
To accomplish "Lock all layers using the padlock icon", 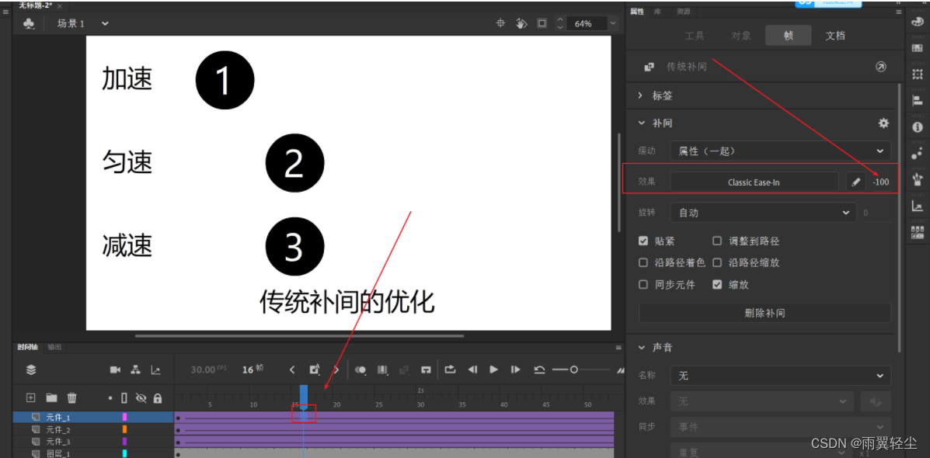I will coord(158,397).
